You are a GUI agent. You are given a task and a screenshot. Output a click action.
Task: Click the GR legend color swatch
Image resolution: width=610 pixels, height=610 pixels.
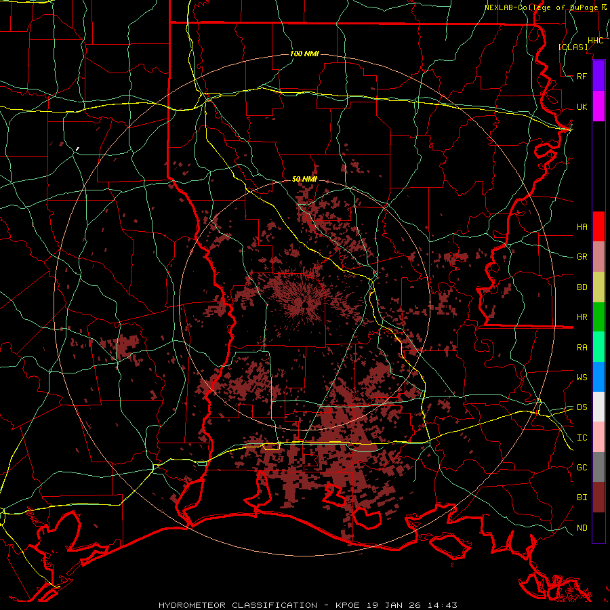[x=598, y=257]
